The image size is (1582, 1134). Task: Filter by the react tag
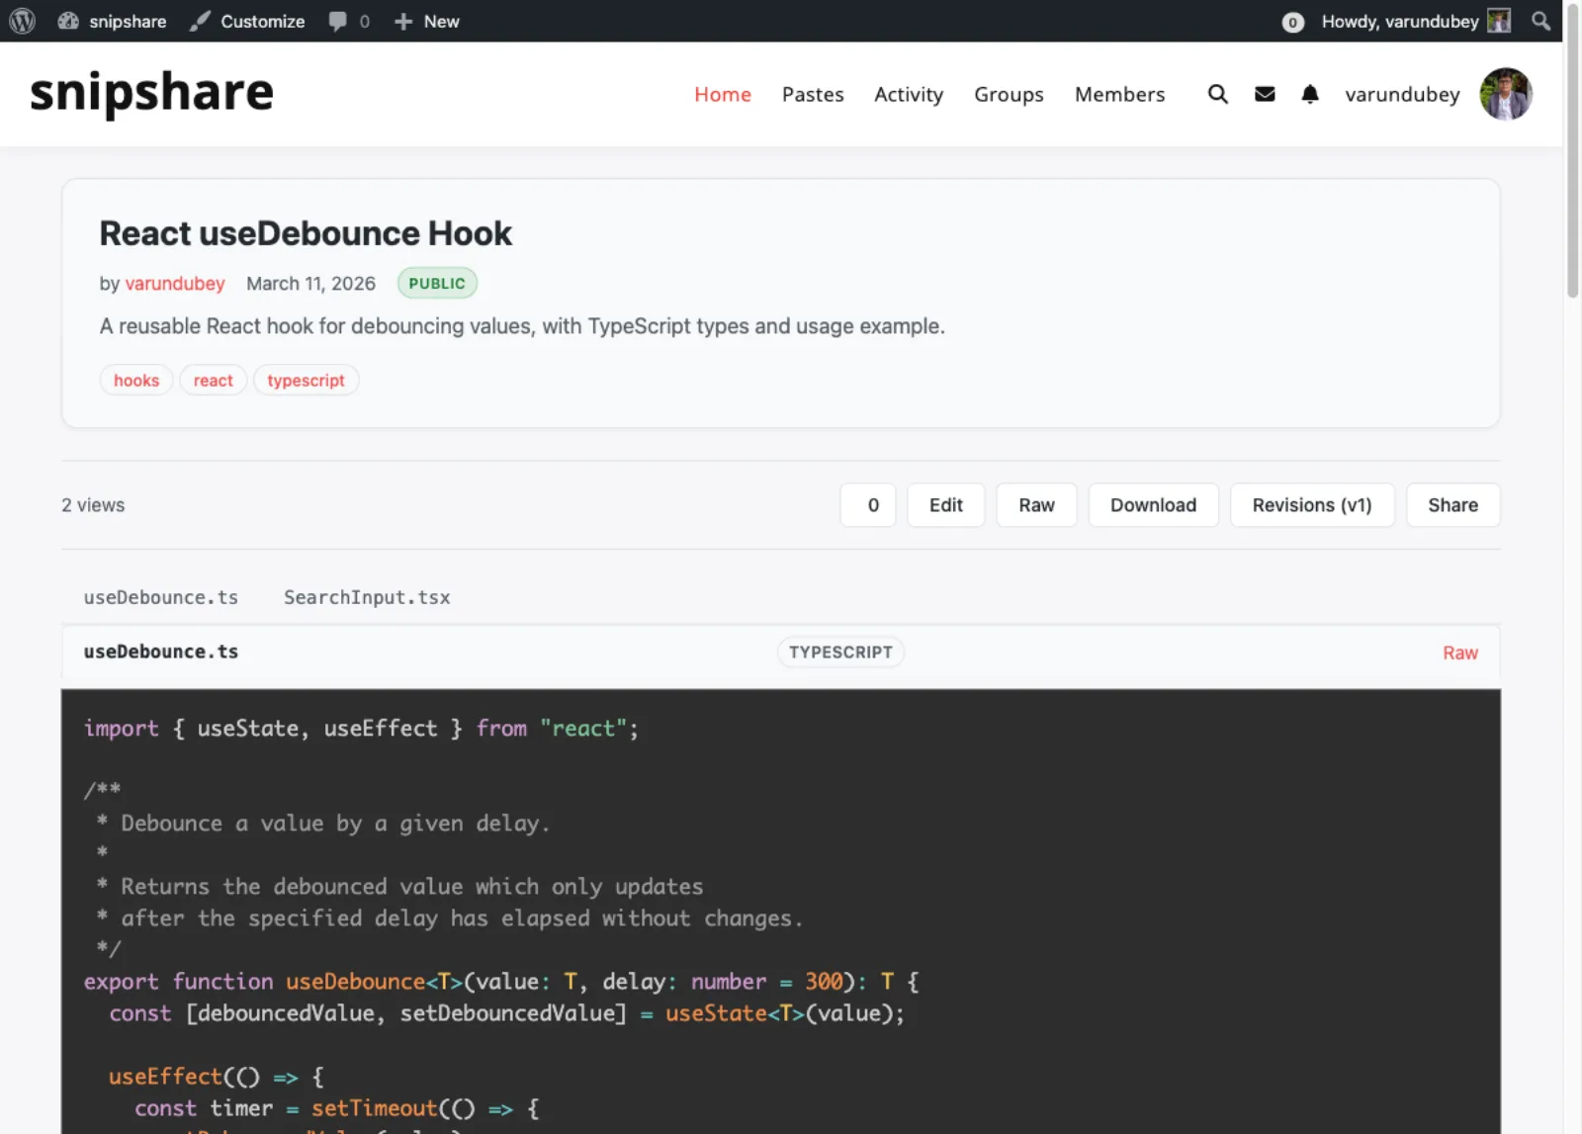[x=214, y=381]
